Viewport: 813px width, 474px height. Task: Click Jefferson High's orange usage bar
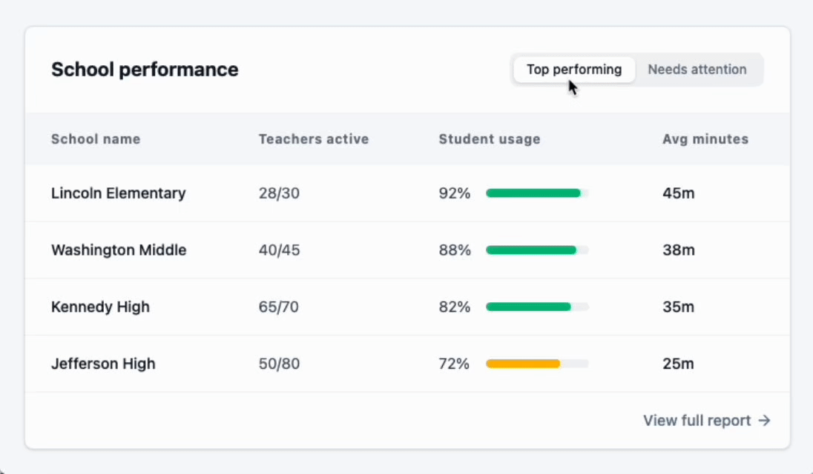point(523,364)
